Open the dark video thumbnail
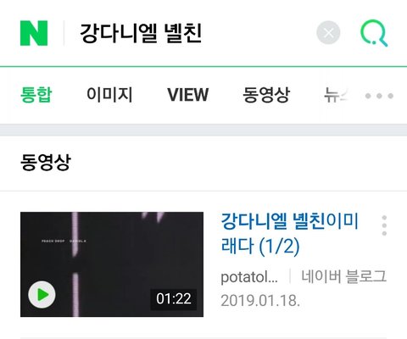The width and height of the screenshot is (407, 339). [x=112, y=264]
